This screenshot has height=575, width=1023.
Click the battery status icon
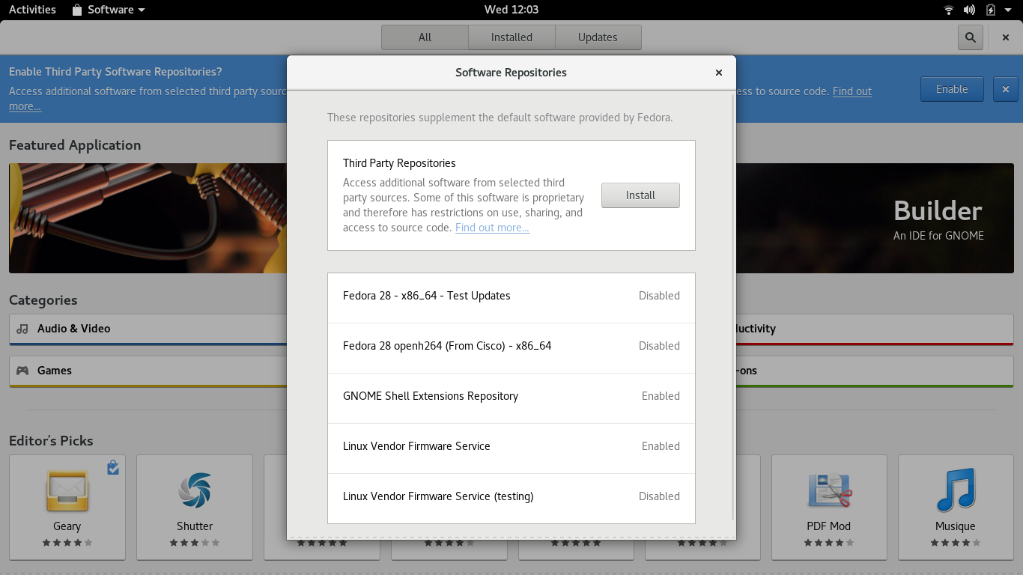[991, 10]
